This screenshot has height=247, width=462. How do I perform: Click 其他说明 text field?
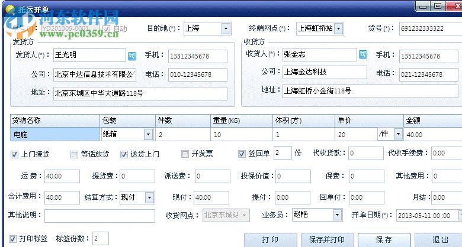(x=100, y=216)
